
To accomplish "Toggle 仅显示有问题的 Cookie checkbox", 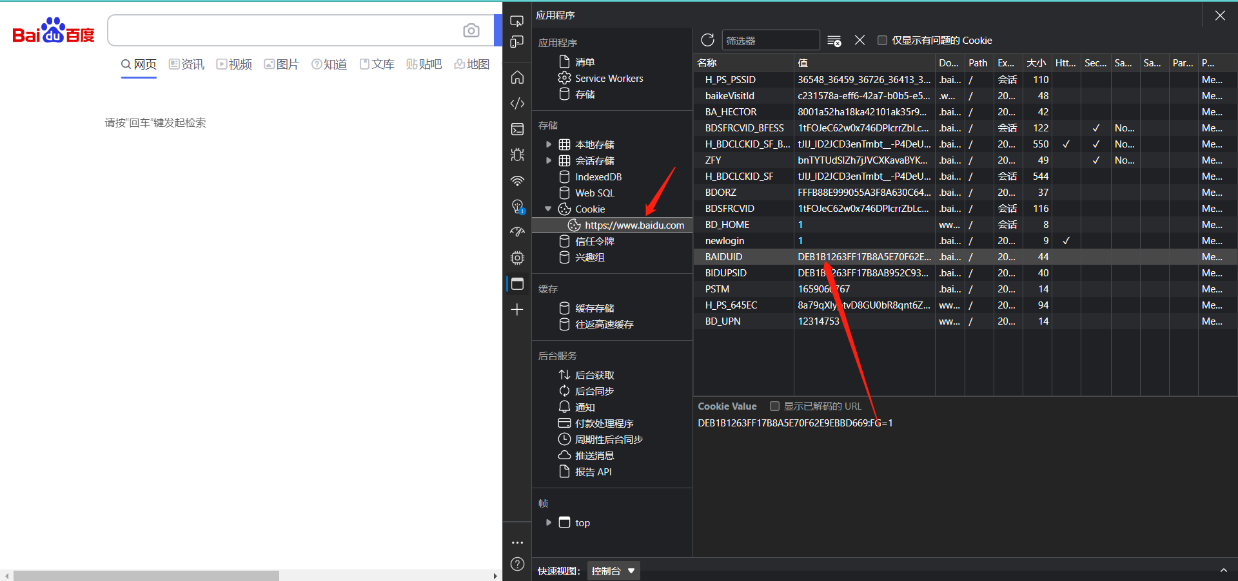I will point(882,40).
